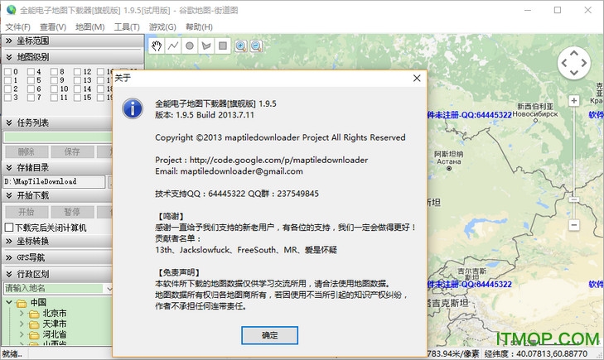Collapse the 中国 tree node
Image resolution: width=604 pixels, height=360 pixels.
point(9,303)
